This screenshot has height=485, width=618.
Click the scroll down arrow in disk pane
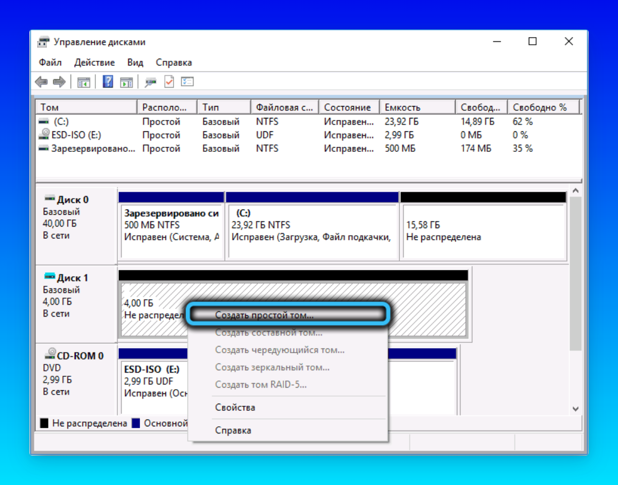576,408
